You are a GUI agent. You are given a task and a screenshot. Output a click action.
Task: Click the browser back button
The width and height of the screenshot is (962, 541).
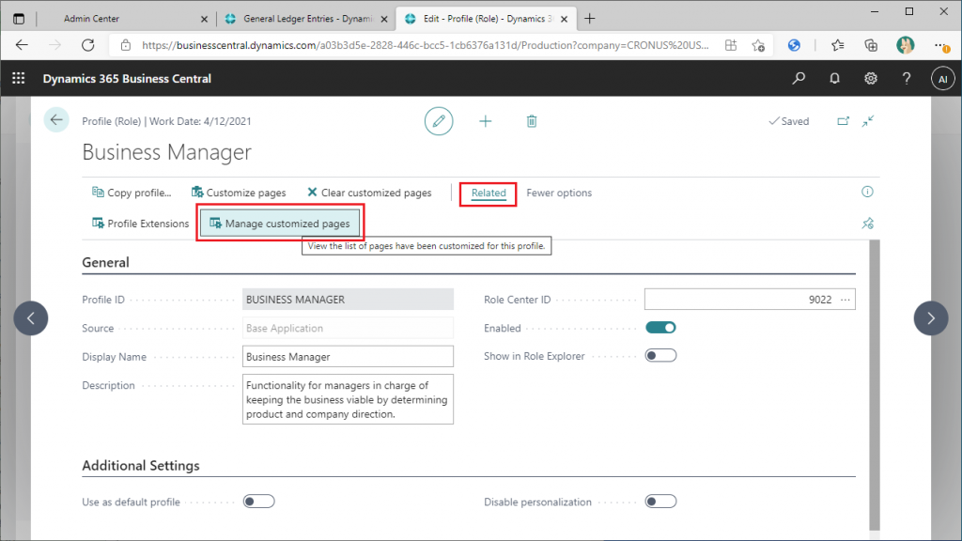coord(23,45)
